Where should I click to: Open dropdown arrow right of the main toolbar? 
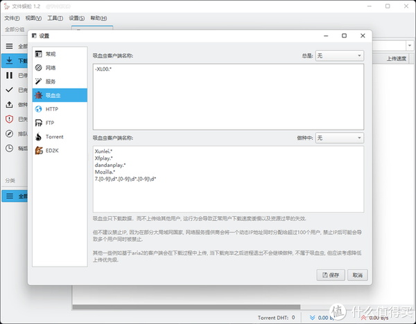pyautogui.click(x=410, y=46)
